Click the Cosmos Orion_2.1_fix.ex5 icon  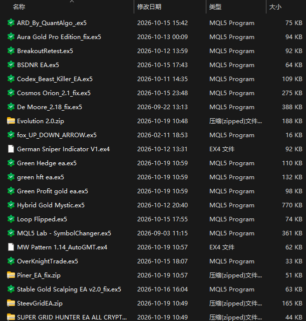(11, 93)
